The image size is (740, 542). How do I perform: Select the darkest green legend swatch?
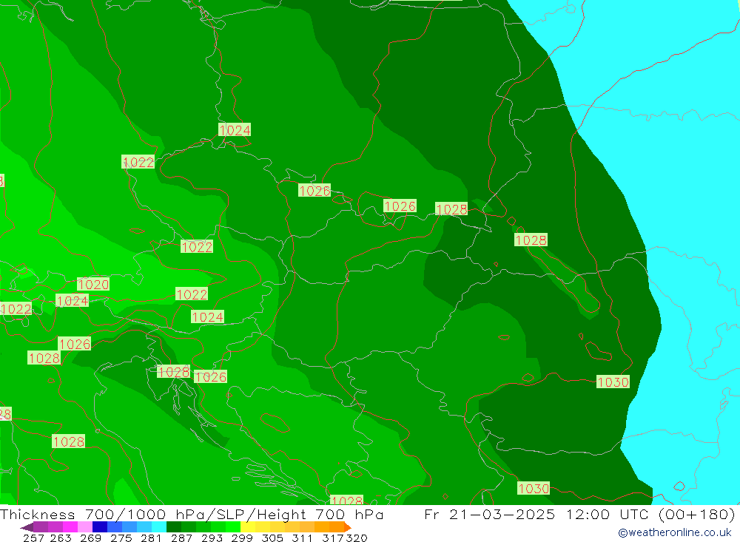pyautogui.click(x=174, y=527)
